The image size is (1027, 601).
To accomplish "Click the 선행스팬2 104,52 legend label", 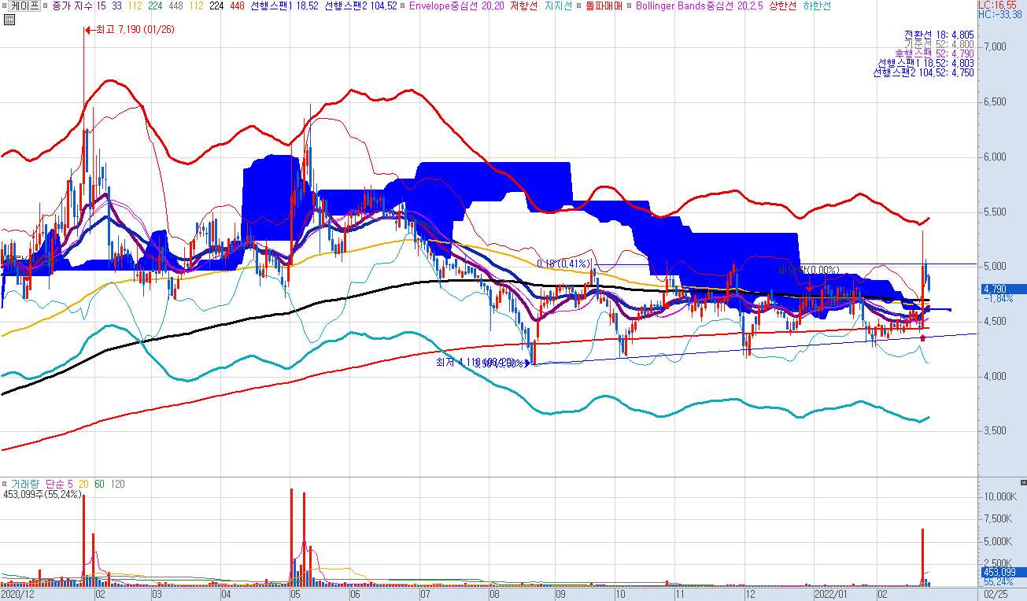I will 360,6.
